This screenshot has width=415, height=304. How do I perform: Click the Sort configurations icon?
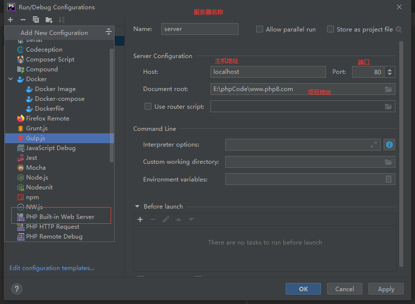61,20
